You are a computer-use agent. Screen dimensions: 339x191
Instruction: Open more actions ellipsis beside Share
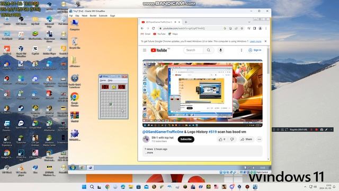[x=259, y=140]
